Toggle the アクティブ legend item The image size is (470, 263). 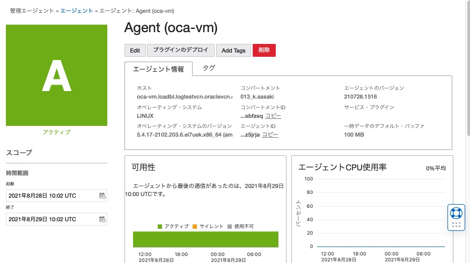pos(173,226)
